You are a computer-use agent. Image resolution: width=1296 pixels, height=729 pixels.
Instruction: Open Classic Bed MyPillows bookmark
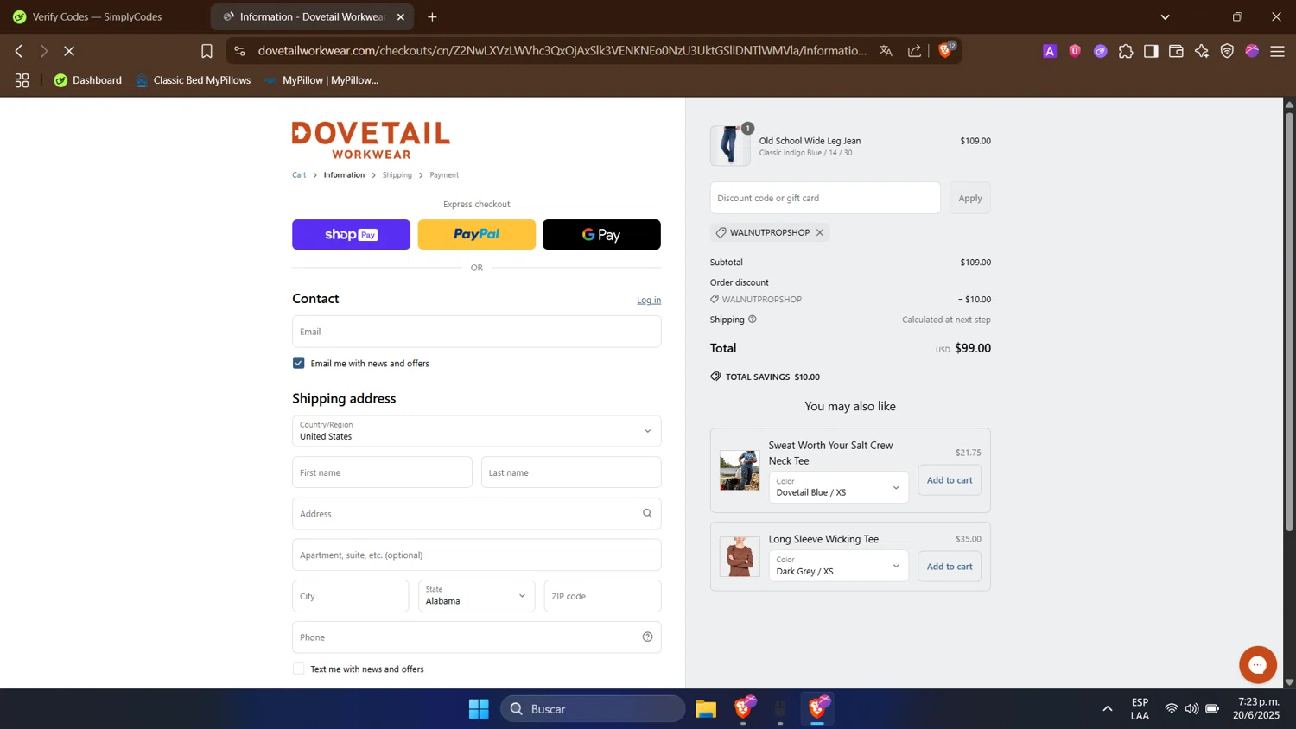click(x=193, y=80)
